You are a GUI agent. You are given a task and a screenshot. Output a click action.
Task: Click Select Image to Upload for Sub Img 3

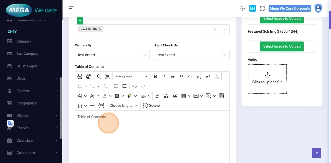(282, 46)
